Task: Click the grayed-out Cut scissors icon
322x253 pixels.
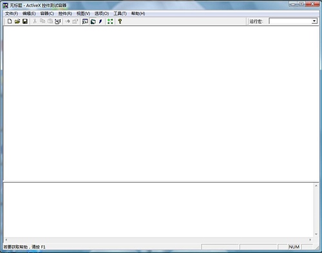Action: point(35,21)
